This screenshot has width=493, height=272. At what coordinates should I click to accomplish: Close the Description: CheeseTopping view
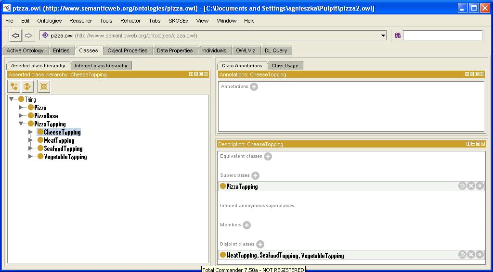pos(483,144)
